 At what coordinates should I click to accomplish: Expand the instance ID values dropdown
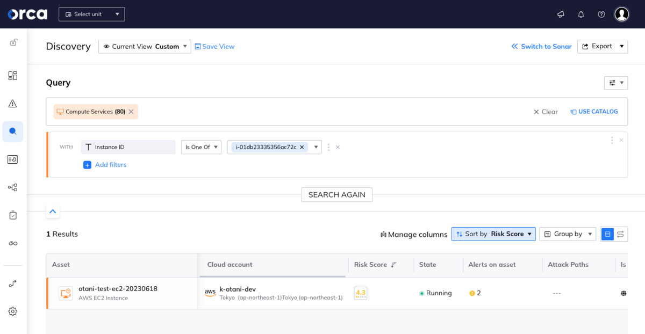click(x=316, y=147)
